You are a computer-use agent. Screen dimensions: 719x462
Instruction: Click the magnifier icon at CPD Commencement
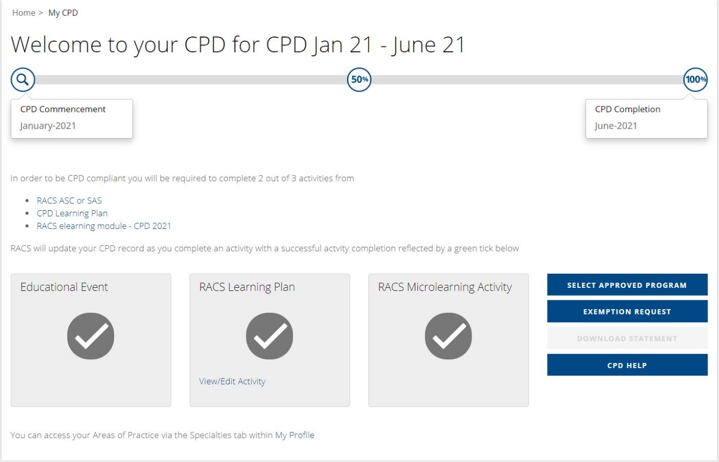(x=23, y=80)
